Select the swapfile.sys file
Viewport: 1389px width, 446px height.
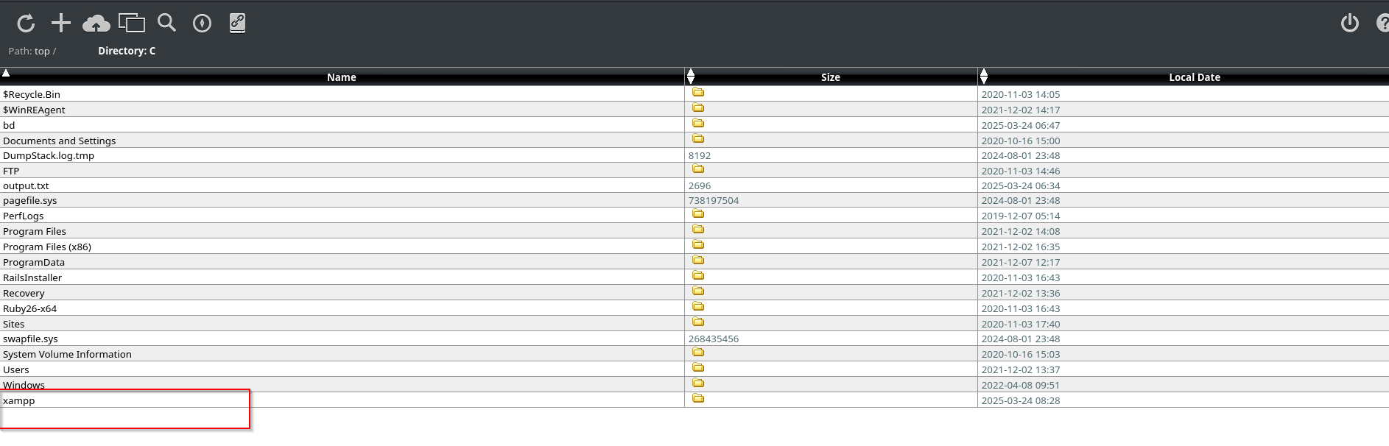pyautogui.click(x=30, y=339)
